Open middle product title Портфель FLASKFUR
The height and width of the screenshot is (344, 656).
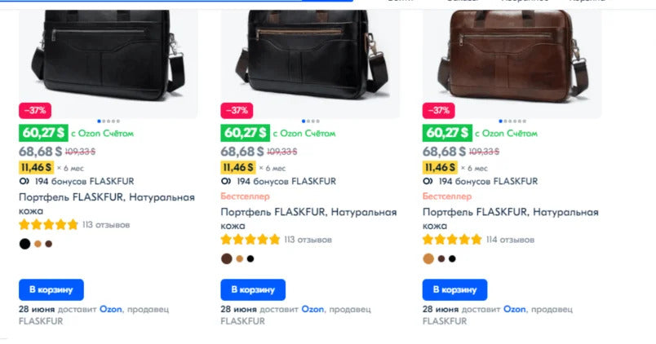308,218
